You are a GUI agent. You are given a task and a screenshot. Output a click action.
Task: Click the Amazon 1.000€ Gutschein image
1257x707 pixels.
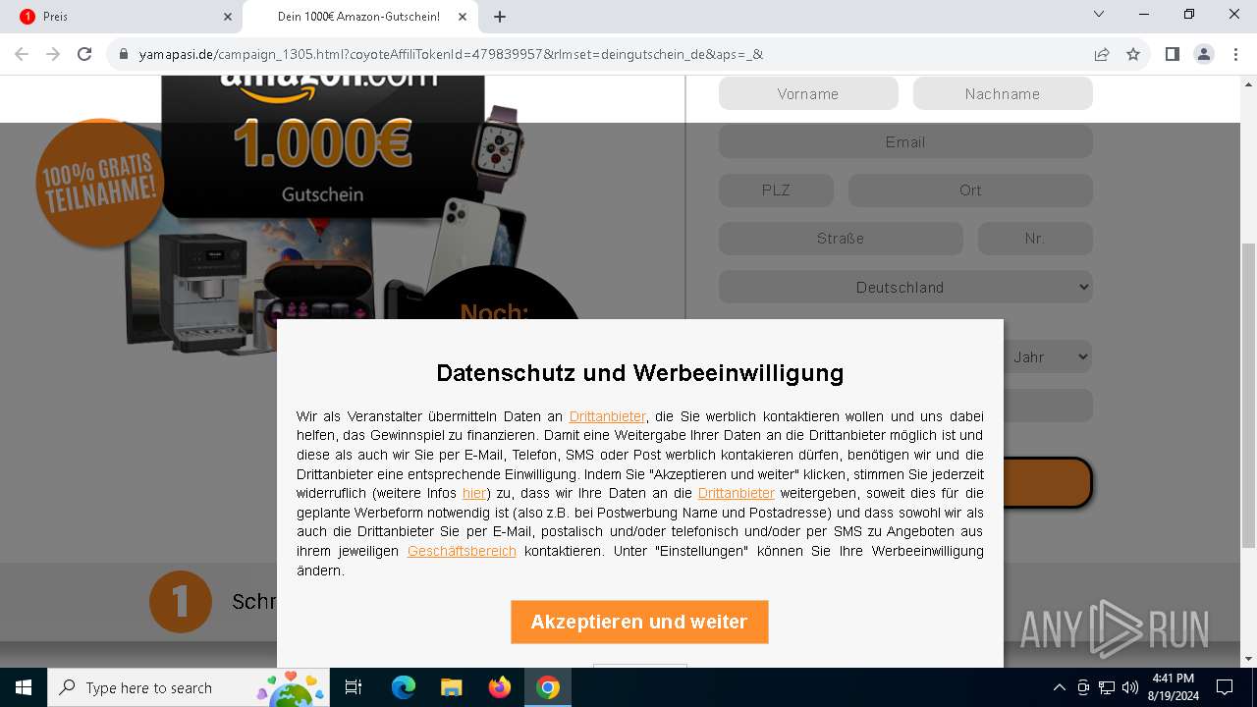tap(322, 145)
